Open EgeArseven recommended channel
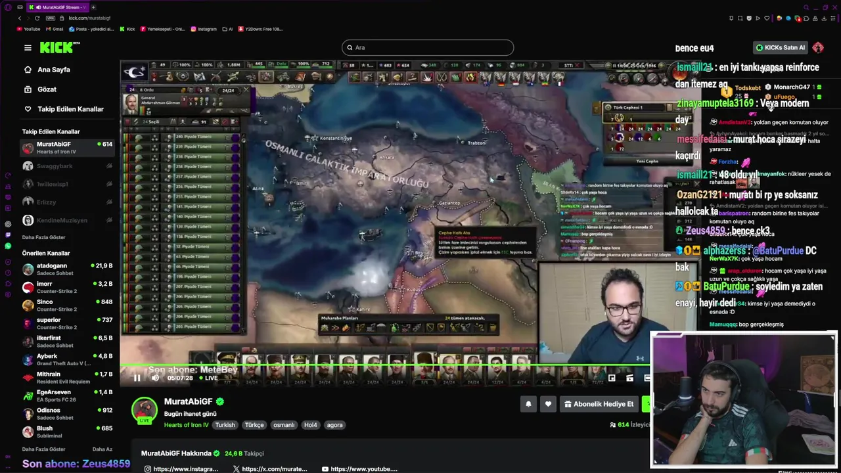The image size is (841, 473). (67, 395)
